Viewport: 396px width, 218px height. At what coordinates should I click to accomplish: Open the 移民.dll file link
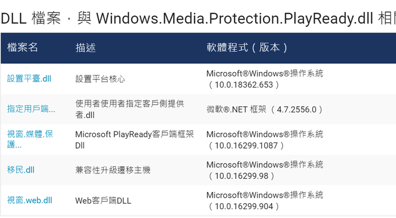coord(21,170)
